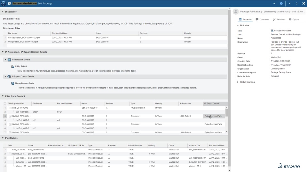Click Flying Devices Parts cell in row 3

(x=214, y=116)
